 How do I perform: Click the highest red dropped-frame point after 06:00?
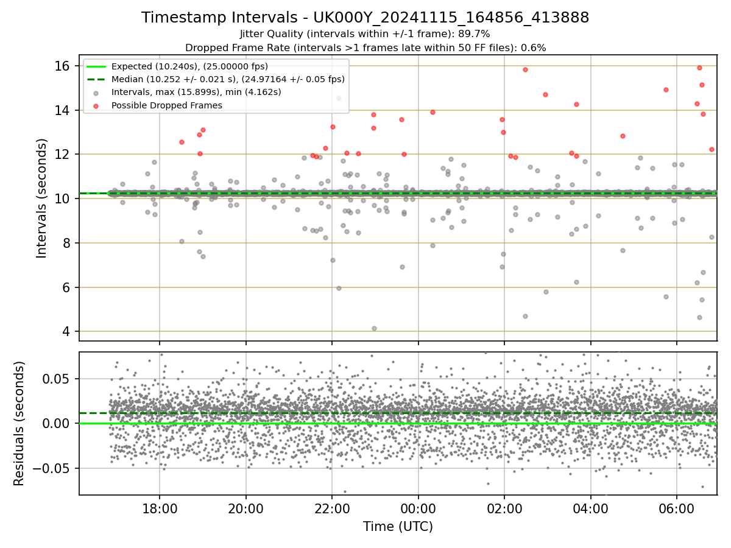[x=699, y=68]
